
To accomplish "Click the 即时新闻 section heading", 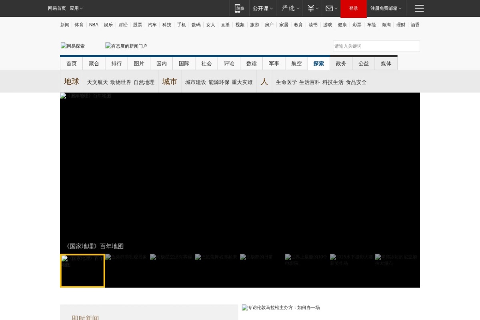I will coord(85,318).
